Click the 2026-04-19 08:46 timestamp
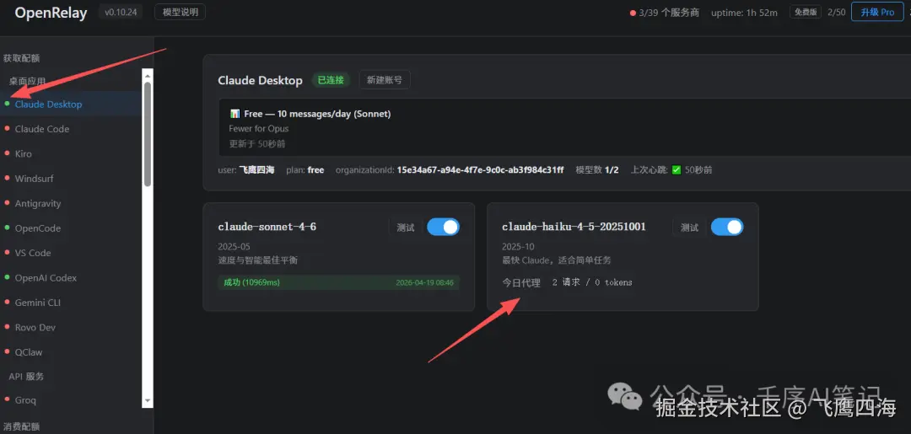This screenshot has height=434, width=911. [424, 282]
